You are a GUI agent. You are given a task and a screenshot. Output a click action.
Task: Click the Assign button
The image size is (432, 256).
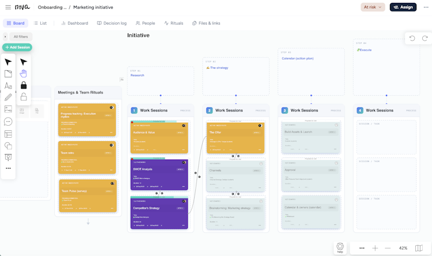tap(403, 7)
